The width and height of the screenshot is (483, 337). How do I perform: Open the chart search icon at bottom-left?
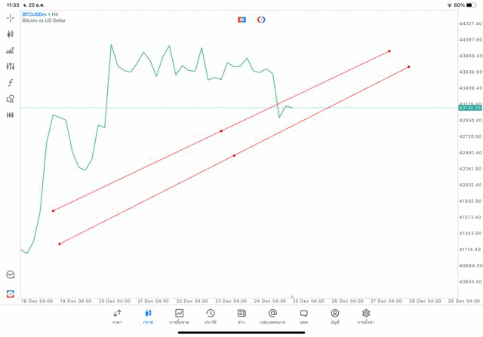pyautogui.click(x=11, y=275)
